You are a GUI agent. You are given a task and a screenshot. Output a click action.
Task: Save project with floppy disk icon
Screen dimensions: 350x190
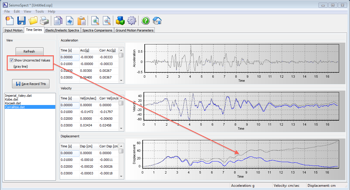21,21
